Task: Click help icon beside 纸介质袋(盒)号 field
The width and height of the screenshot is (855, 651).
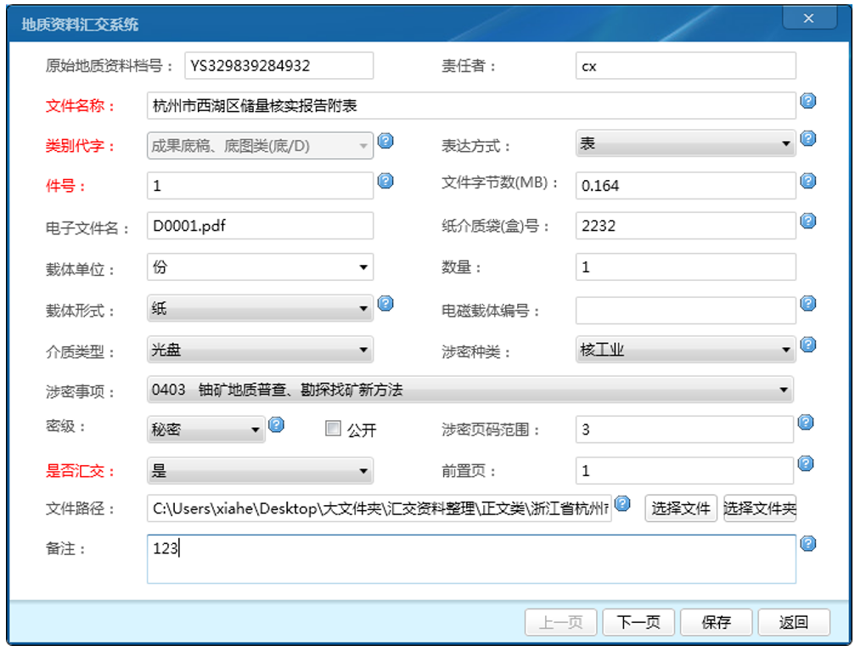Action: click(807, 221)
